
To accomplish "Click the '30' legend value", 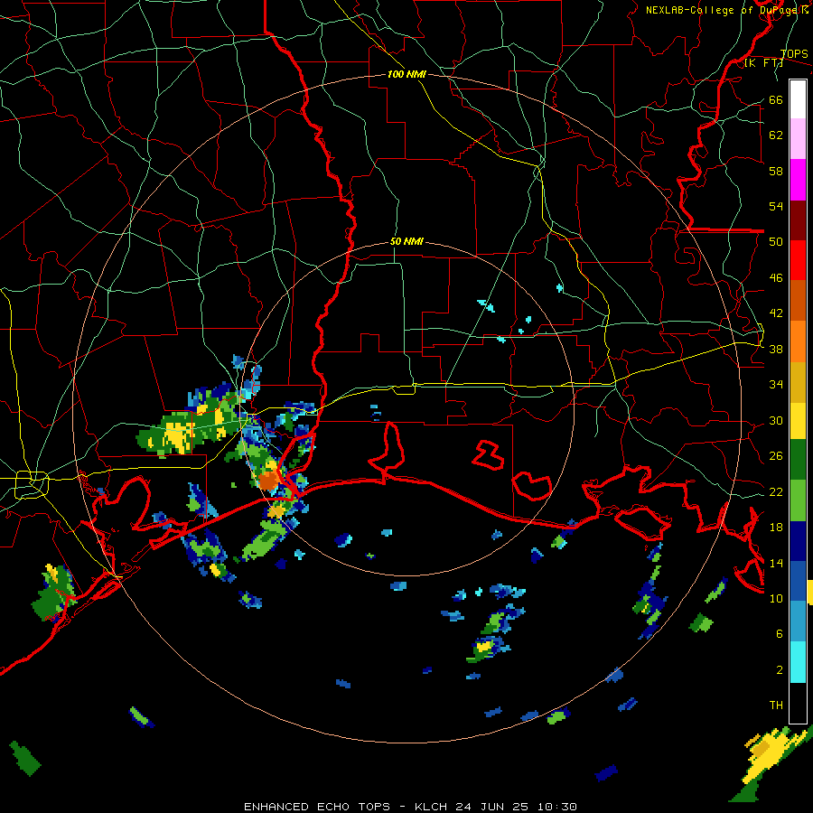I will (776, 420).
